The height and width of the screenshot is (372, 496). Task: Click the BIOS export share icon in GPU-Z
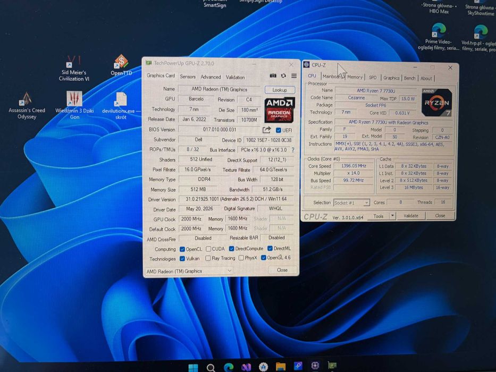pos(267,130)
